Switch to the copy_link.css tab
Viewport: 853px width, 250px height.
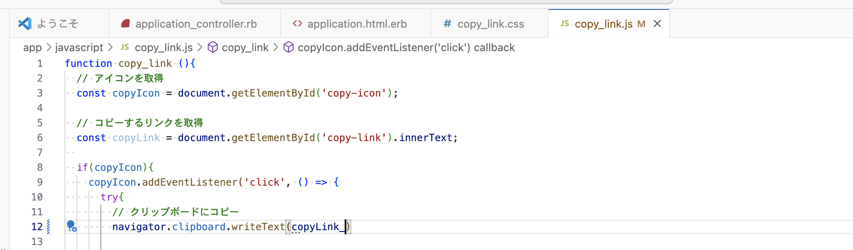coord(490,24)
